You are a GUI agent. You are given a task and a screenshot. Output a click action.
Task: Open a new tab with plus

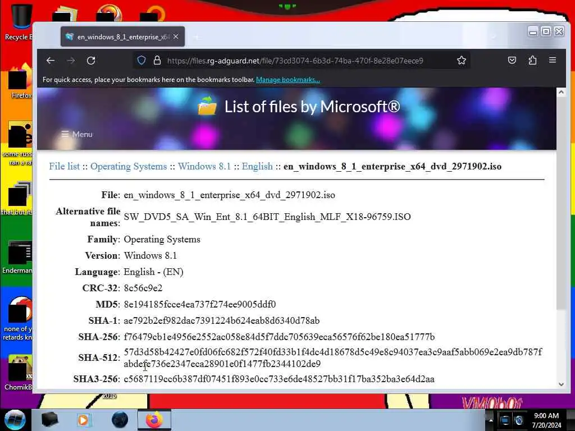[197, 37]
